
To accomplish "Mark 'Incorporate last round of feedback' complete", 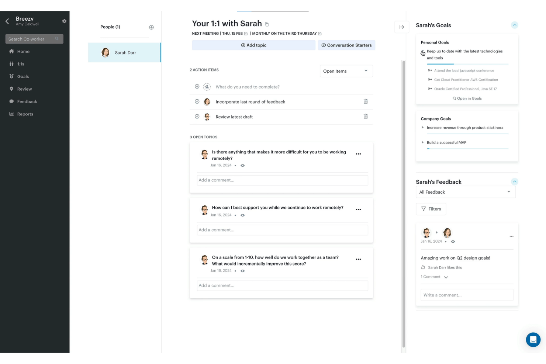I will (x=197, y=101).
